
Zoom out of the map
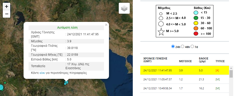coord(7,14)
